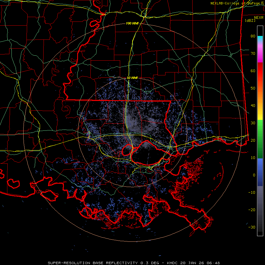Click the -10 value on the dBZ scale

[x=252, y=192]
